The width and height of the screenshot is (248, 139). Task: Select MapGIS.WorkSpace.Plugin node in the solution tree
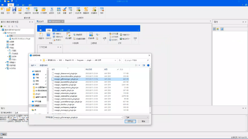click(21, 39)
